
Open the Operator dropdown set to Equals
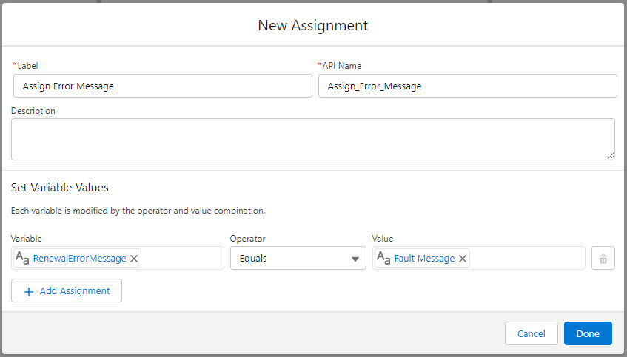coord(298,259)
